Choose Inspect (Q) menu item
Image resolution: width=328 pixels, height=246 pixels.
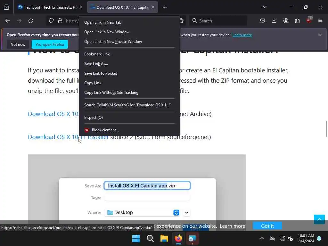[x=129, y=118]
